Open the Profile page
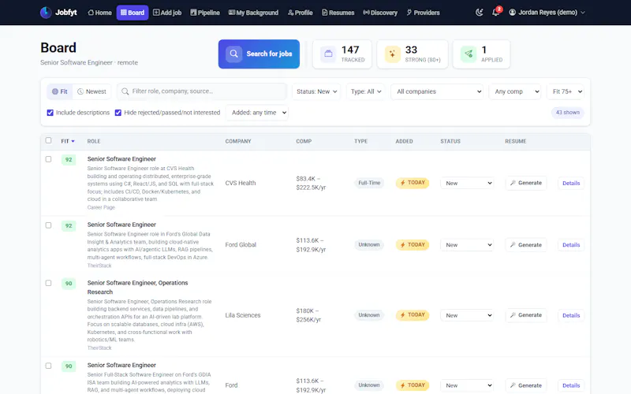Viewport: 631px width, 394px height. [301, 13]
